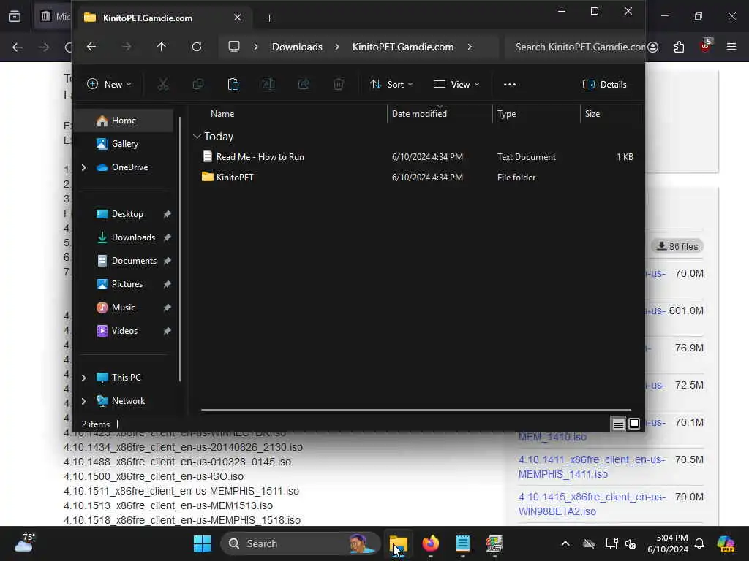This screenshot has width=749, height=561.
Task: Open the See more ellipsis menu
Action: tap(510, 85)
